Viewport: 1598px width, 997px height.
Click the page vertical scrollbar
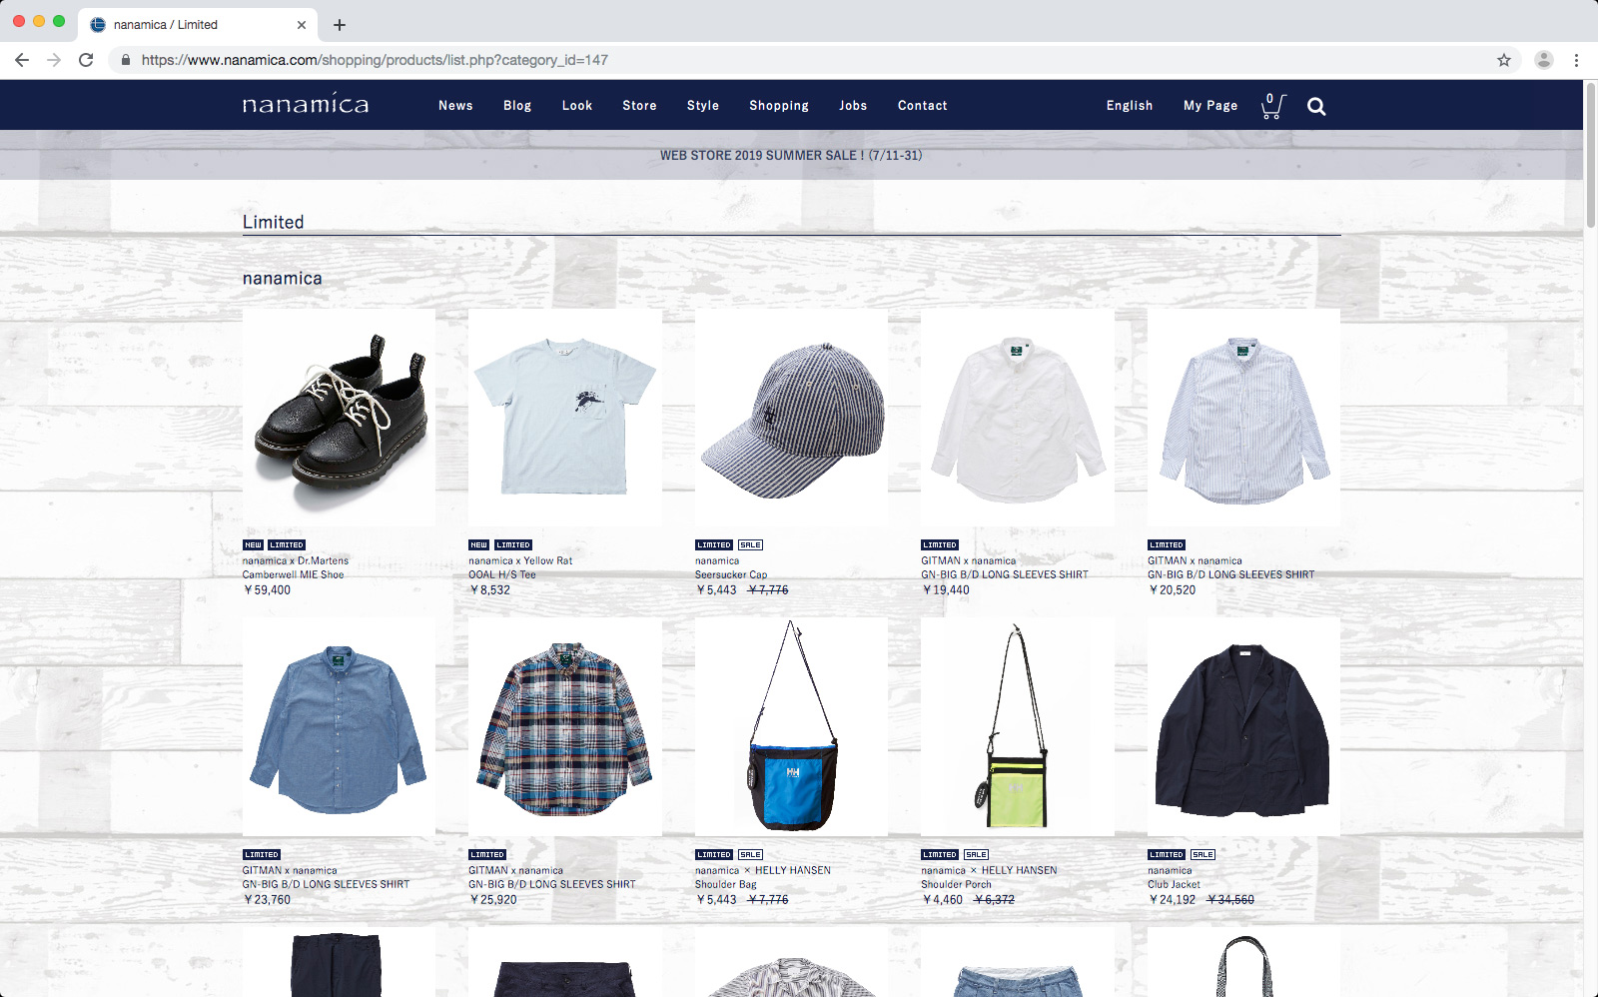click(1590, 155)
